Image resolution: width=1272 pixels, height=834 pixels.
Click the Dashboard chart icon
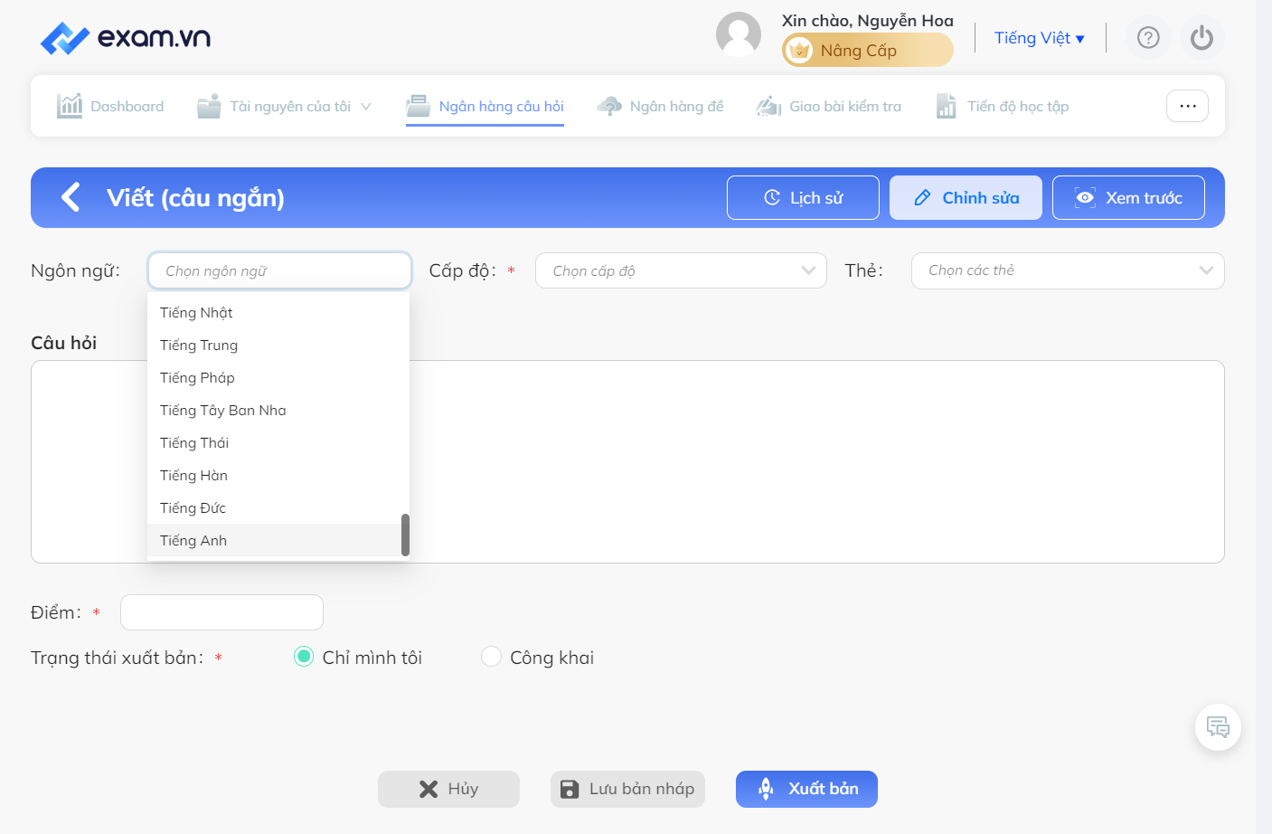click(70, 106)
